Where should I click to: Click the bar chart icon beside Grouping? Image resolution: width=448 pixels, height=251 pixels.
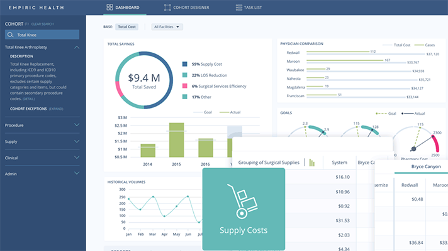311,163
